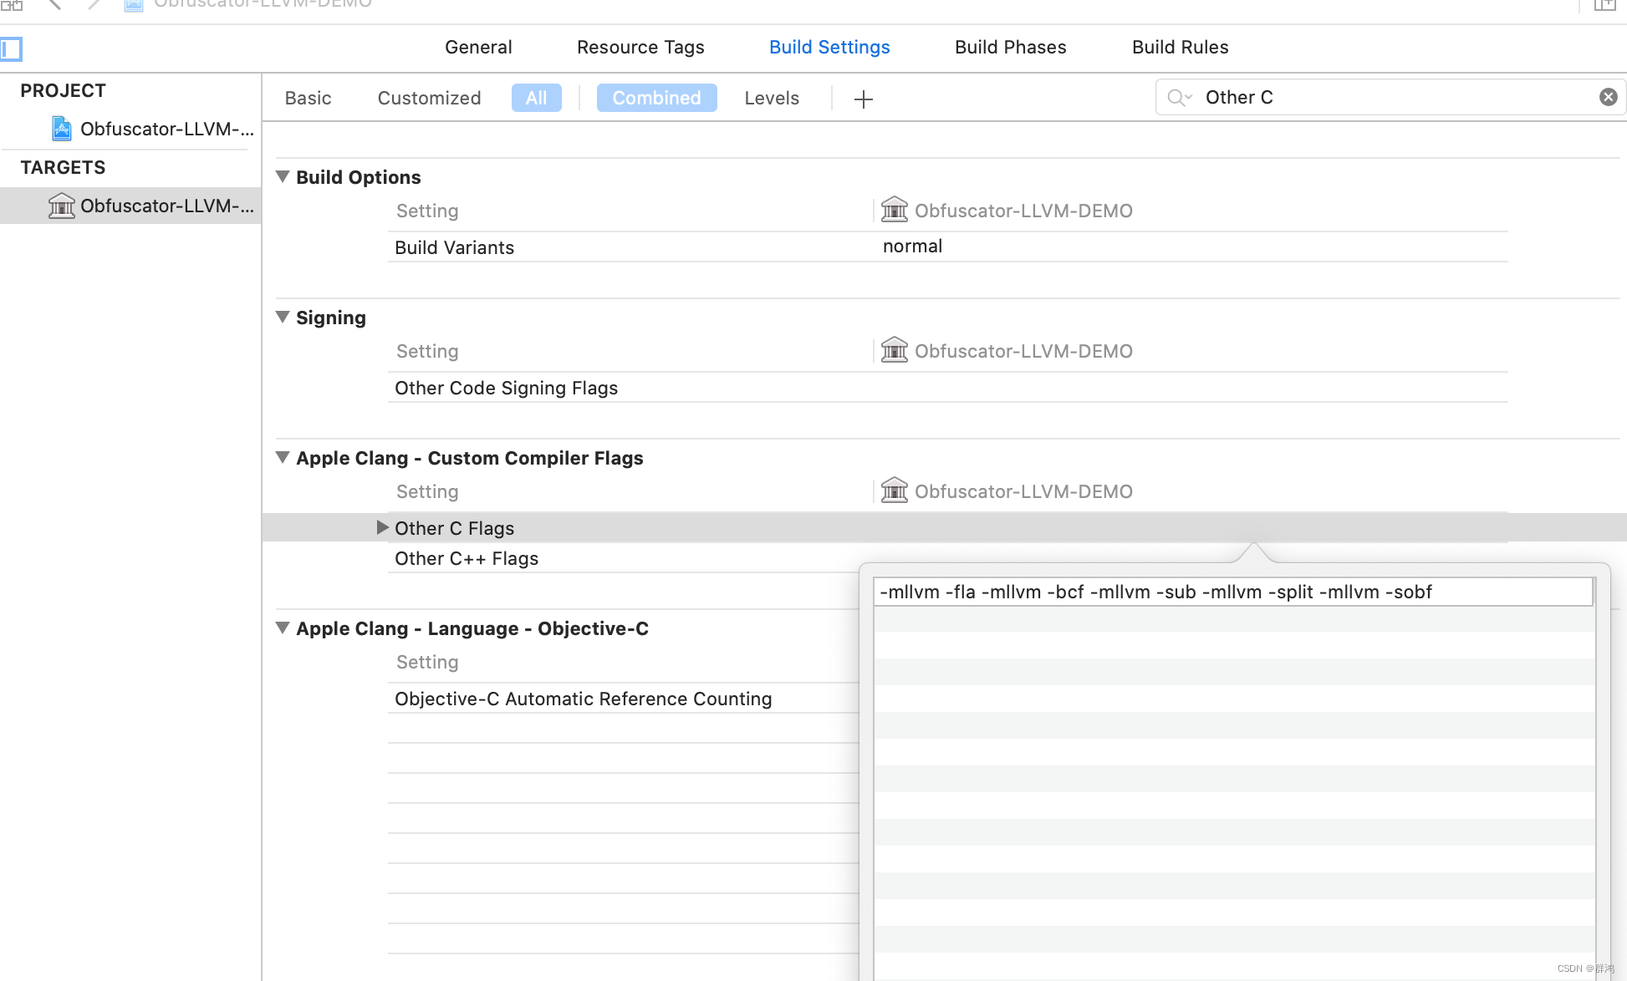Image resolution: width=1627 pixels, height=981 pixels.
Task: Click the plus icon to add build setting
Action: 864,99
